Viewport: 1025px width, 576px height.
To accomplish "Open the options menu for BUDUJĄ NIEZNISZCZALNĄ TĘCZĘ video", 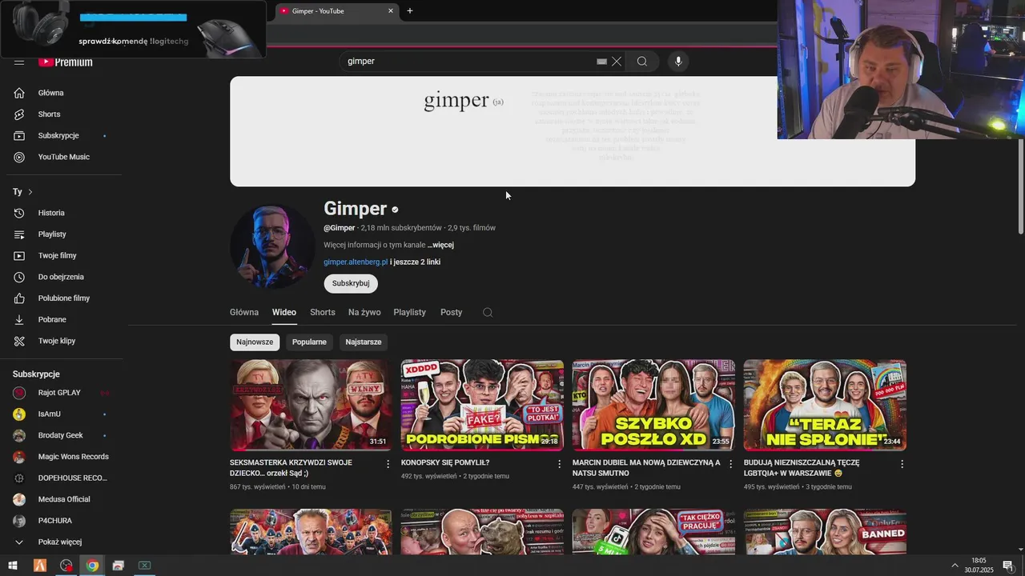I will tap(902, 464).
